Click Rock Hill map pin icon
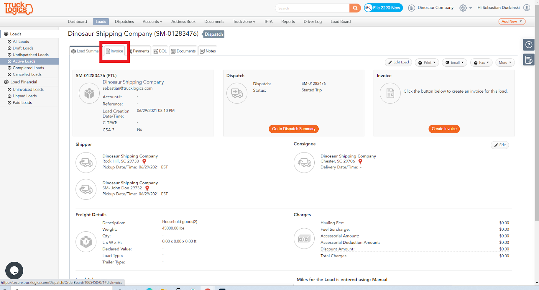 click(x=144, y=162)
